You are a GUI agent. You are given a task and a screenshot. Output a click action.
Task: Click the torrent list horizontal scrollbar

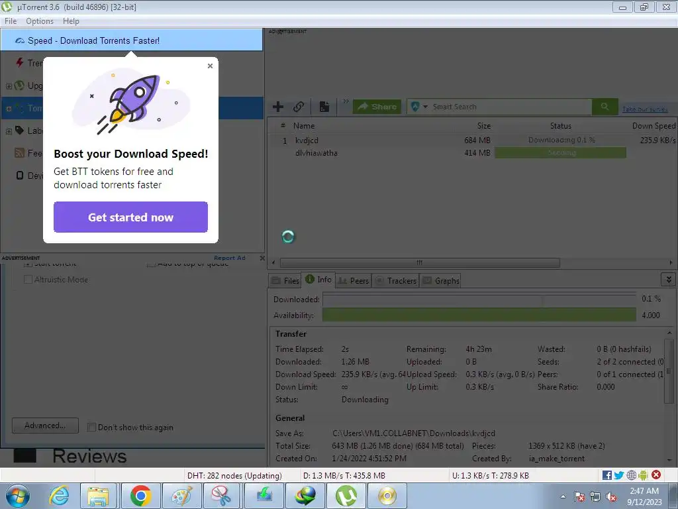(420, 262)
